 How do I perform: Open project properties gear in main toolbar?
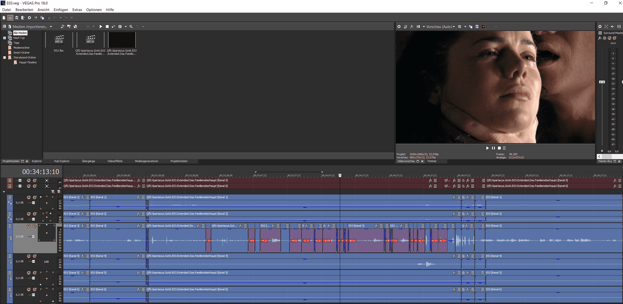tap(29, 18)
